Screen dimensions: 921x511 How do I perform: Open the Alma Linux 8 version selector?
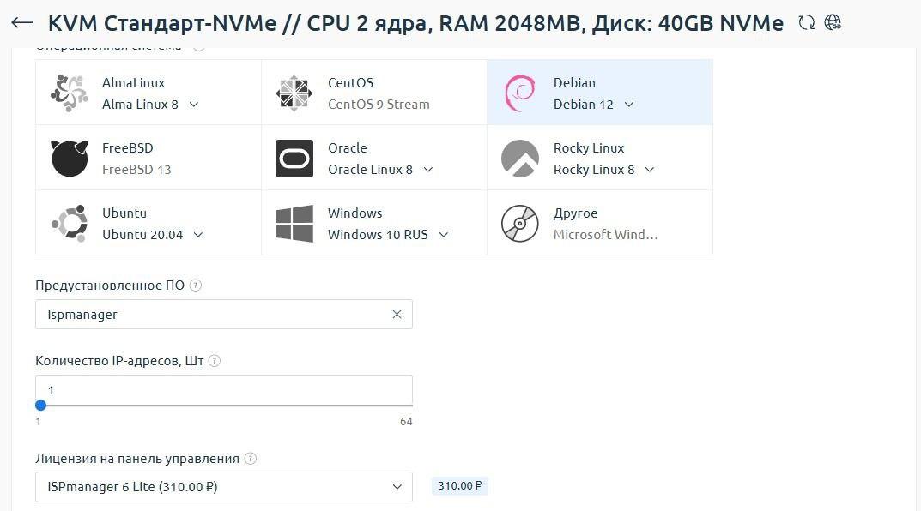pyautogui.click(x=193, y=105)
